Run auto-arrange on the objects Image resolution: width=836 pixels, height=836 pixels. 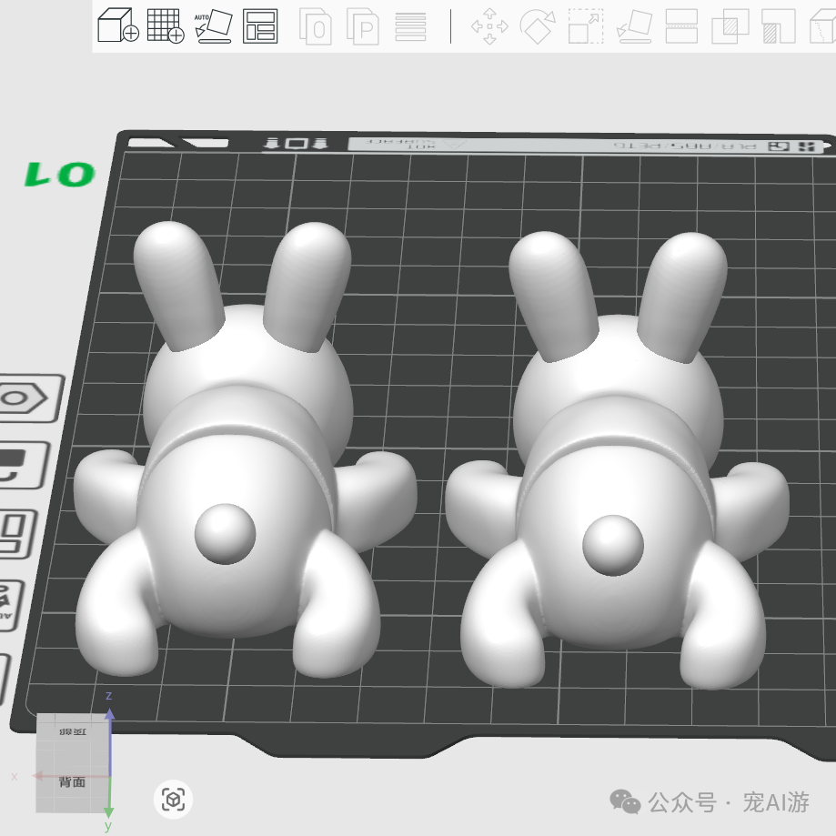point(261,25)
